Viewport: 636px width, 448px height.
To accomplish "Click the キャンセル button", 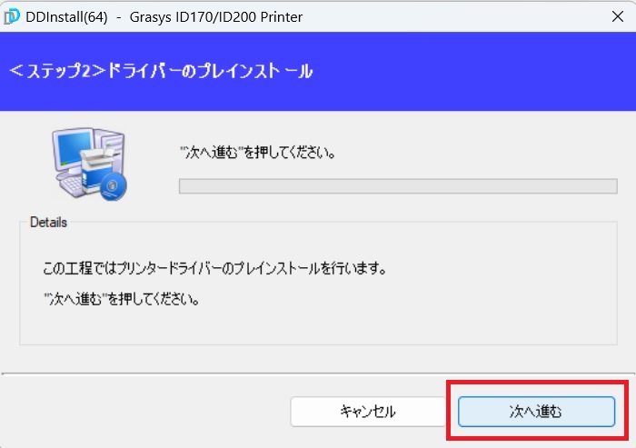I will 368,412.
